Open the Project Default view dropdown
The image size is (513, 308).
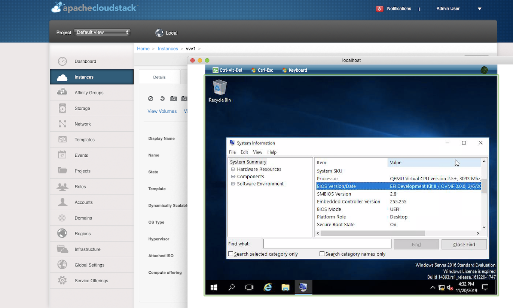[102, 32]
